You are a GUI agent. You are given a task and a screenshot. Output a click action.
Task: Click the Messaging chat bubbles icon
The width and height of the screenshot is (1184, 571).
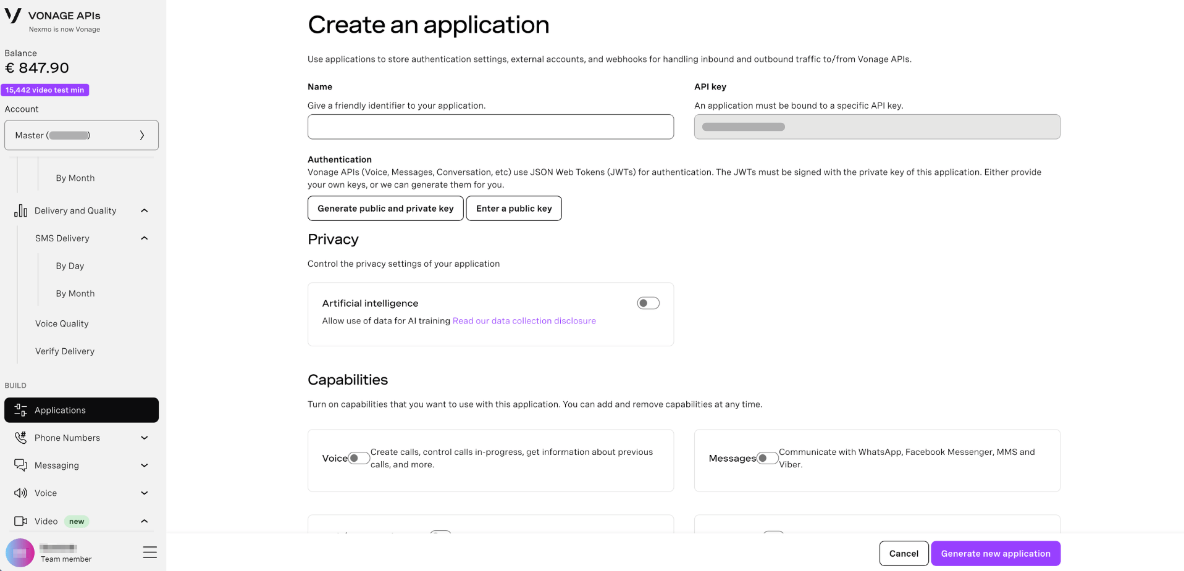pos(21,465)
